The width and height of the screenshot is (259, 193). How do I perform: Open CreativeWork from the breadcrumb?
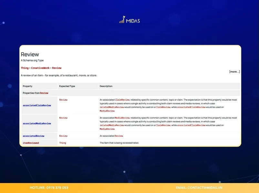click(40, 68)
